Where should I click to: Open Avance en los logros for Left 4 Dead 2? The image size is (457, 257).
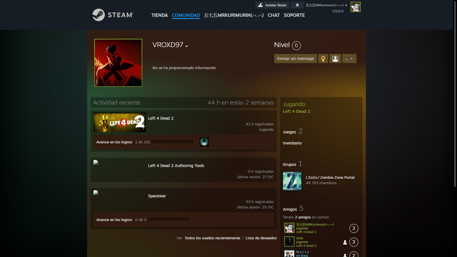pos(114,142)
